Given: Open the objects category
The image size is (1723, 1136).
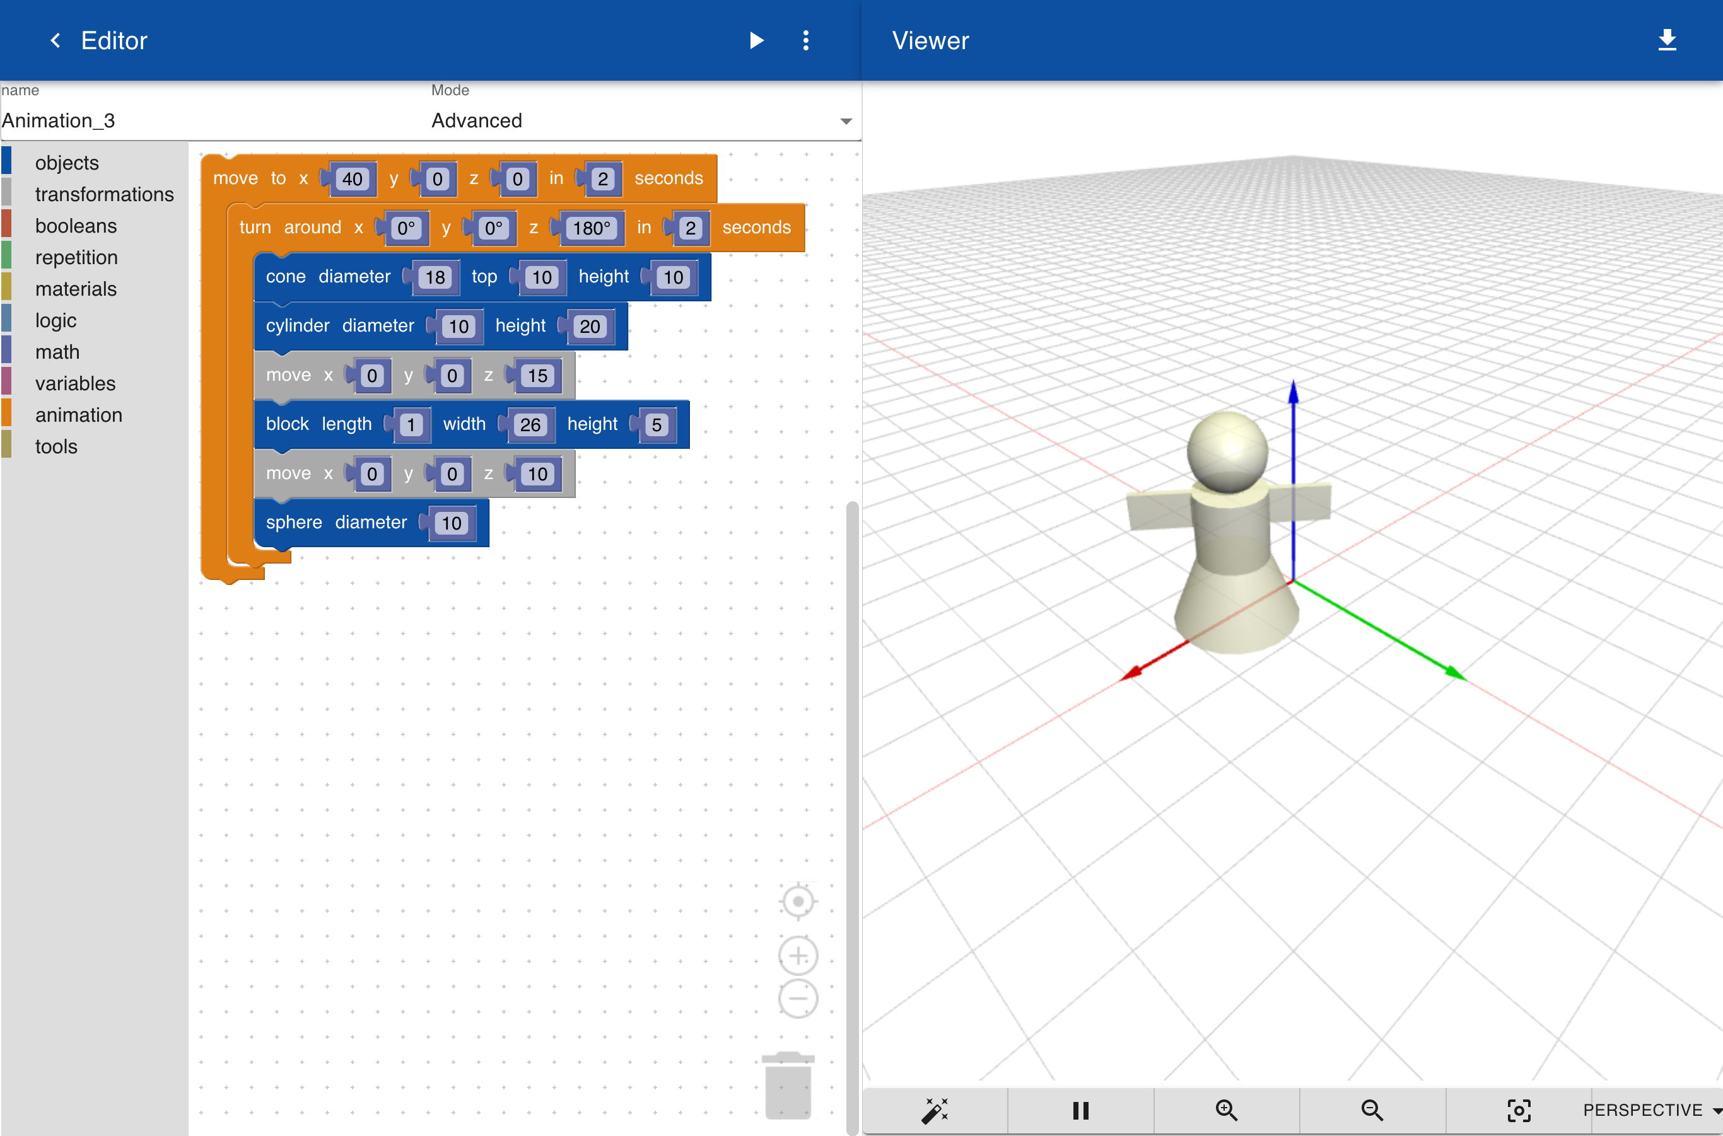Looking at the screenshot, I should (x=67, y=162).
